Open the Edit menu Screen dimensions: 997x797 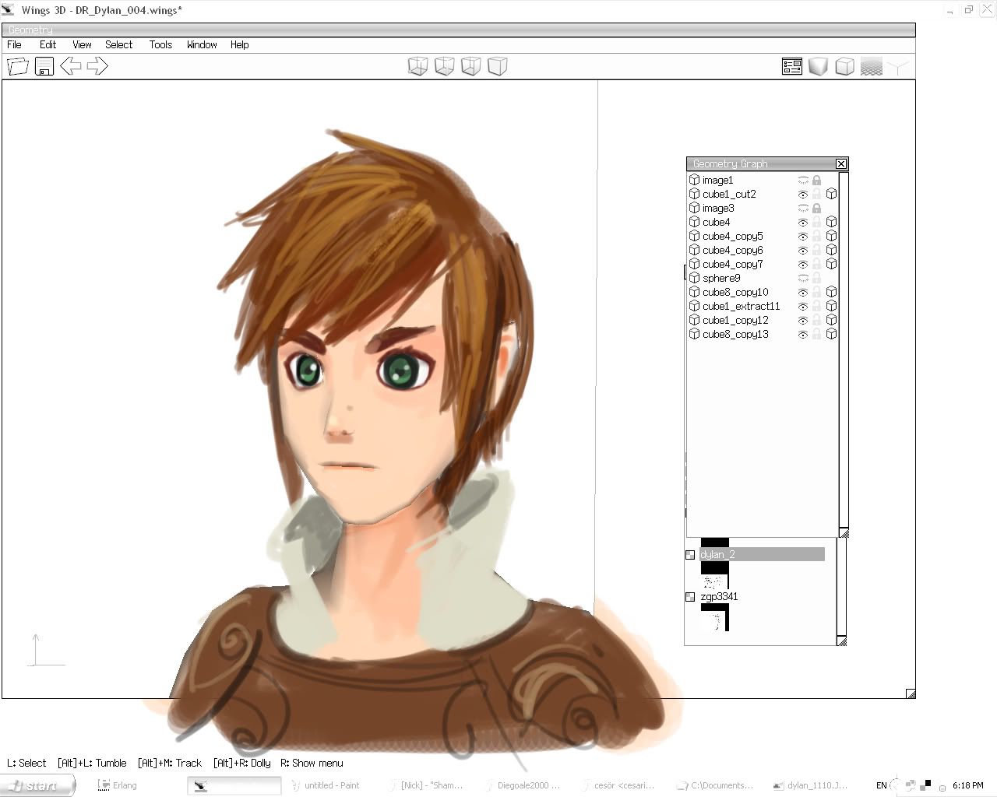click(48, 44)
